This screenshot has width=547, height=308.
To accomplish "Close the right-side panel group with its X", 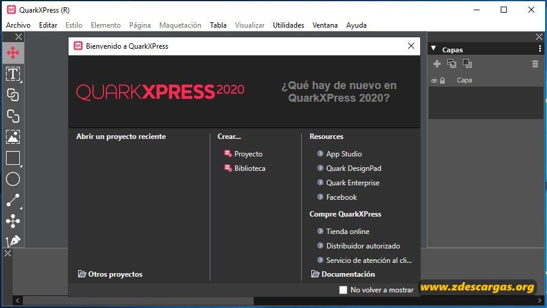I will [539, 37].
